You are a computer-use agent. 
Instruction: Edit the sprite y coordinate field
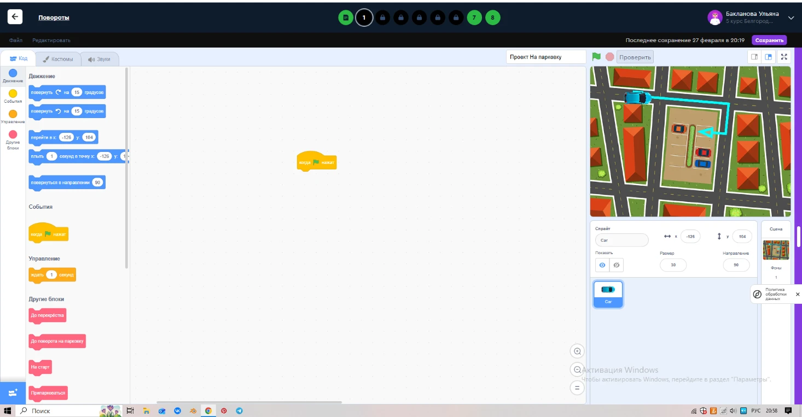coord(742,236)
